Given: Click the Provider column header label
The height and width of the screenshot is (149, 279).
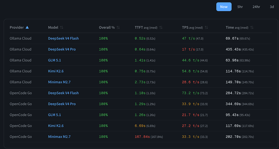Looking at the screenshot, I should click(17, 27).
